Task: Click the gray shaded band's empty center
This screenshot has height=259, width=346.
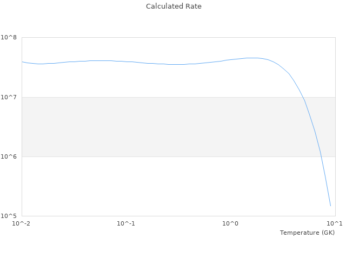Action: coord(162,127)
